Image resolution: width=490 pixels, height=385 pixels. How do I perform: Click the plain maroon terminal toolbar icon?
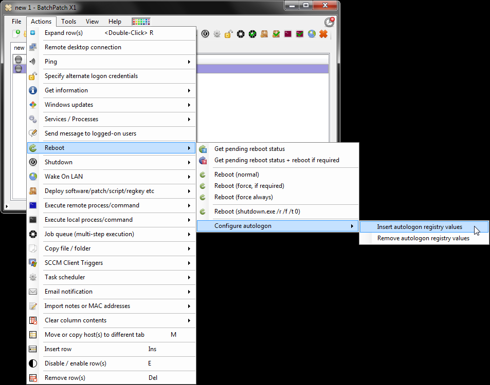[x=288, y=34]
